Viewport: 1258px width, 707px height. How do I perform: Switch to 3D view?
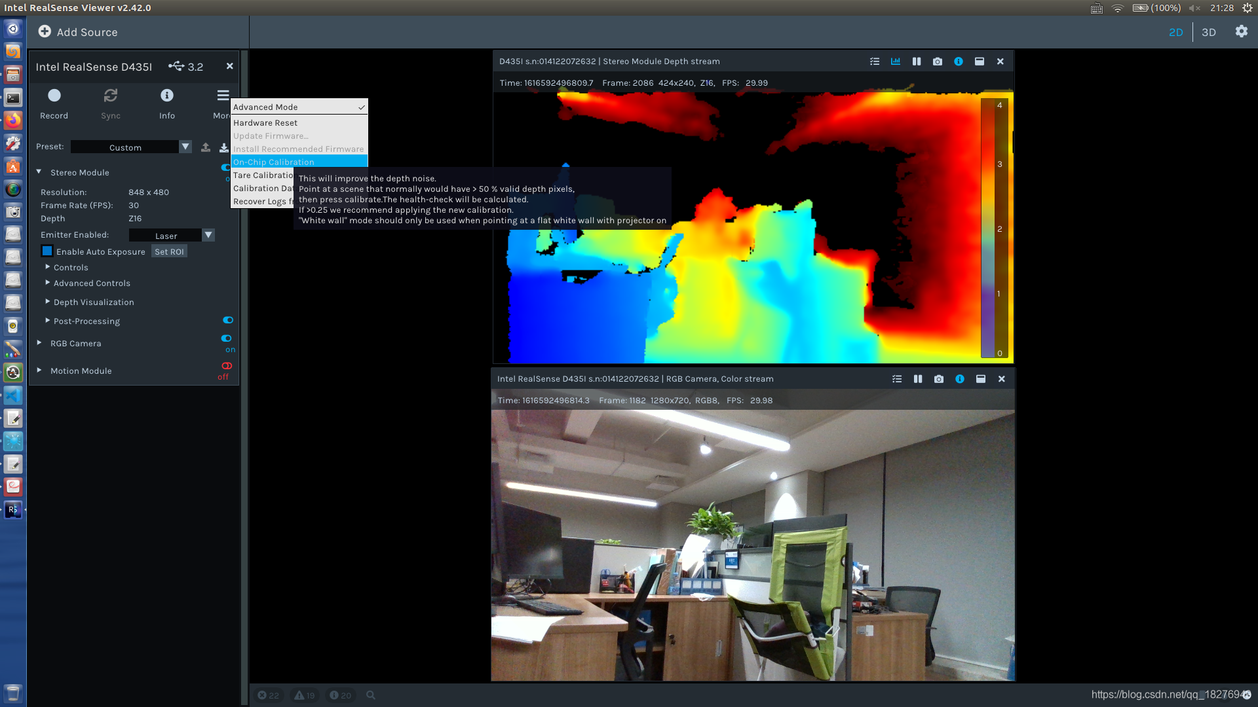[1209, 32]
